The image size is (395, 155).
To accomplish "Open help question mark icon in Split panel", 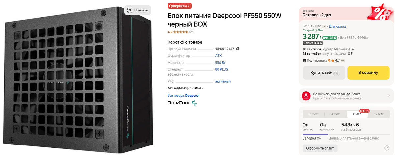I will 387,148.
